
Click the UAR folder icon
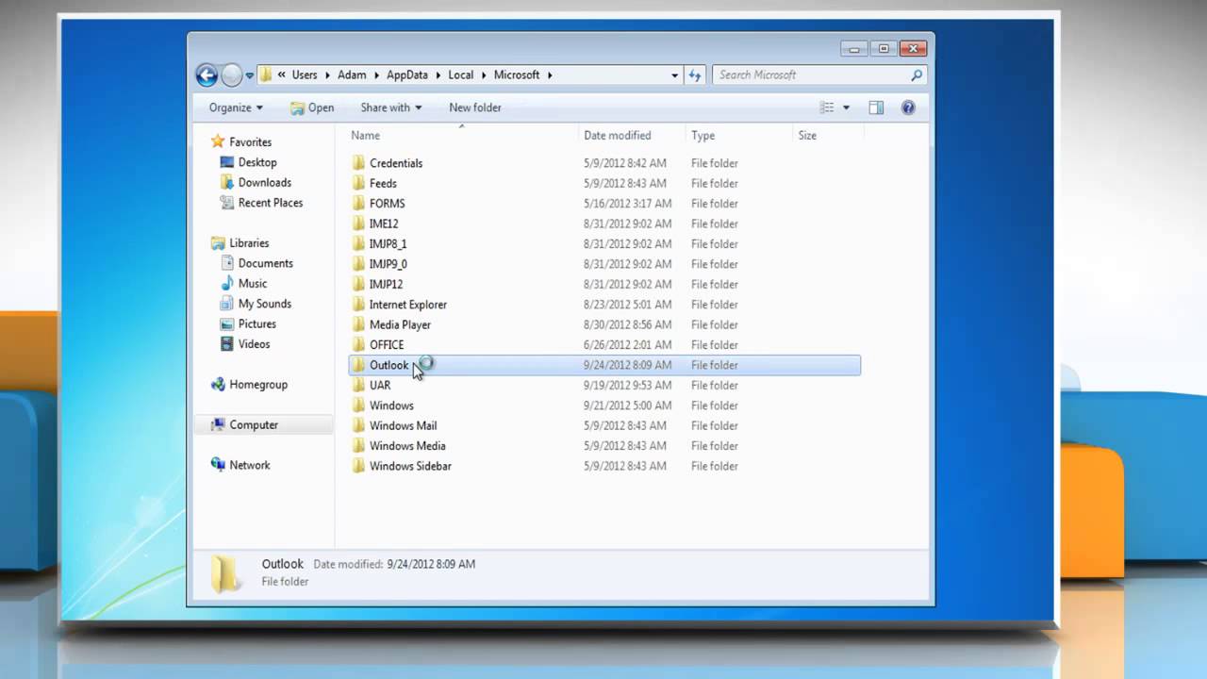click(x=357, y=386)
